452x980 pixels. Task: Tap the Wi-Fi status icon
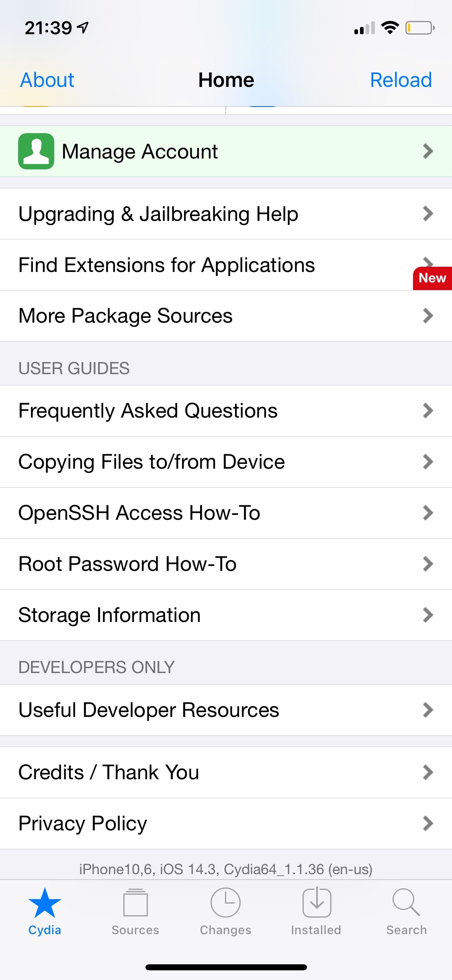point(390,28)
